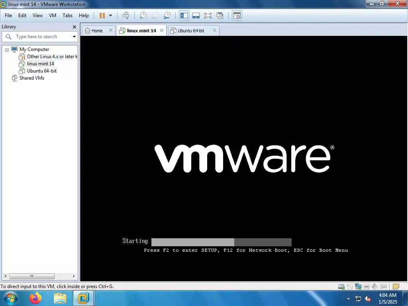Viewport: 408px width, 306px height.
Task: Click the printer status icon
Action: (367, 286)
